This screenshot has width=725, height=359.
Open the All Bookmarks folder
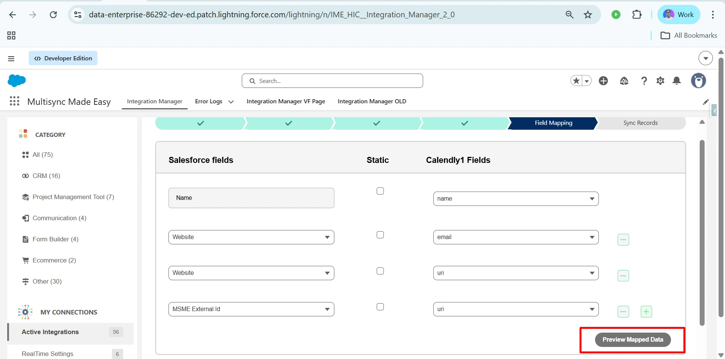[689, 35]
